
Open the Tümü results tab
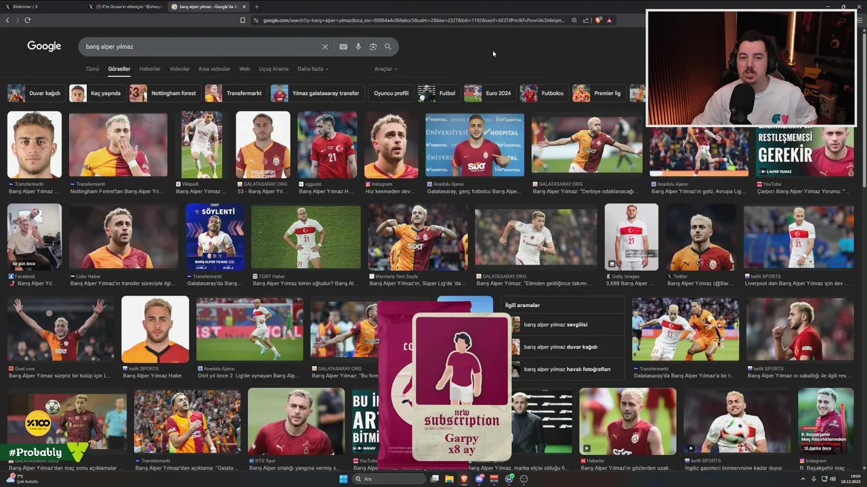point(92,69)
